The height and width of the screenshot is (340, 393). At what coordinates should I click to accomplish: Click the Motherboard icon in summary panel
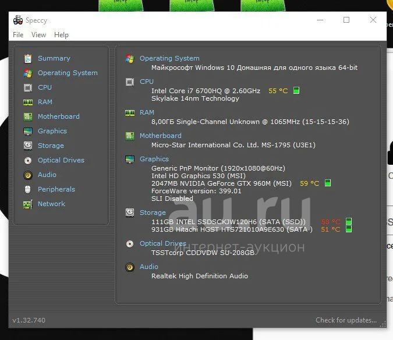(130, 136)
